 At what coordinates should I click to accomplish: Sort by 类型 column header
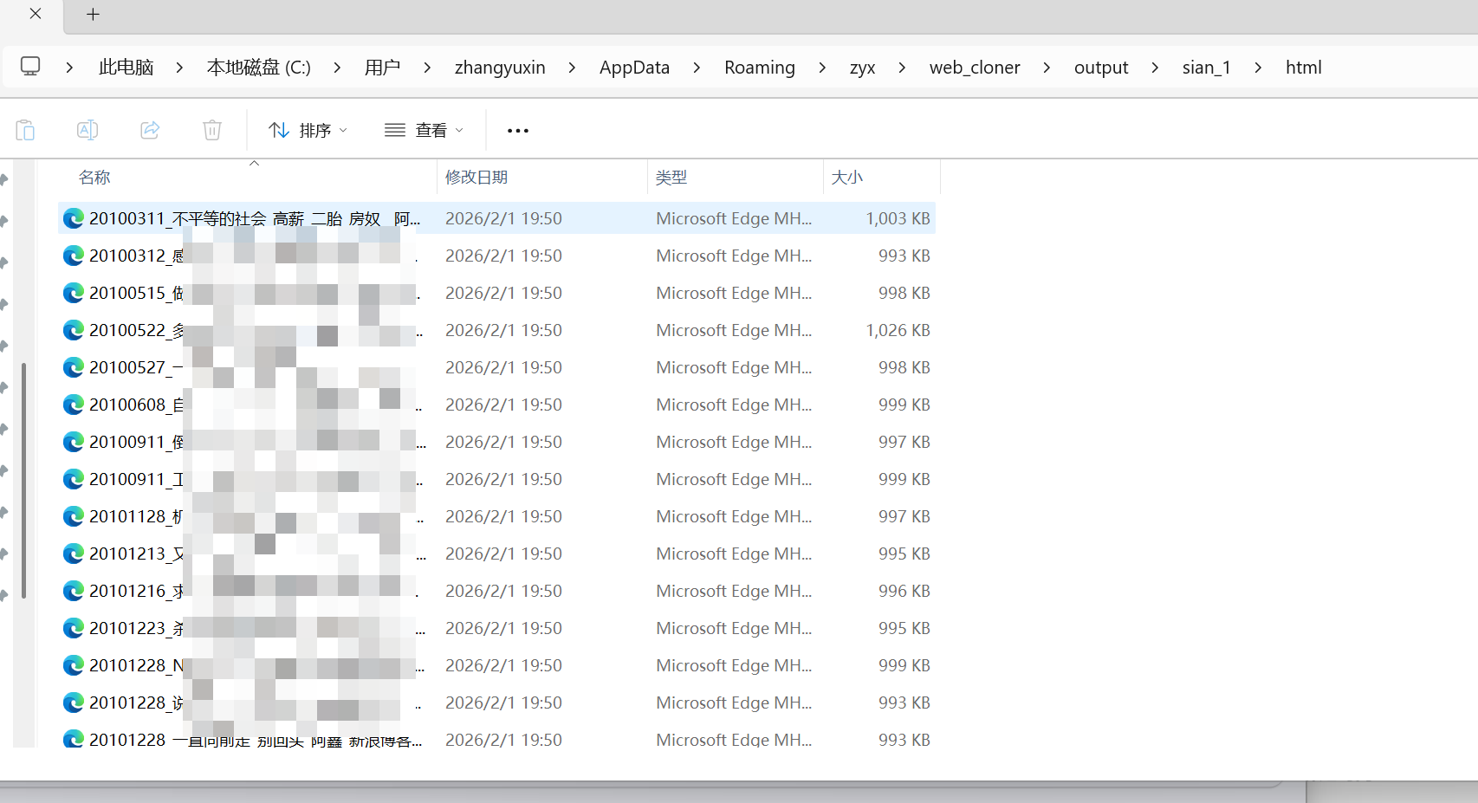pyautogui.click(x=671, y=178)
